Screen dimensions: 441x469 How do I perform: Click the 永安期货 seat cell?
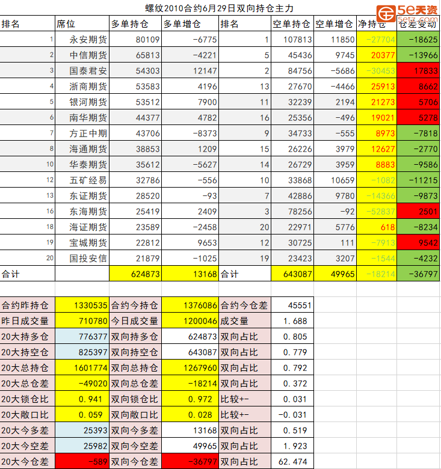(82, 39)
